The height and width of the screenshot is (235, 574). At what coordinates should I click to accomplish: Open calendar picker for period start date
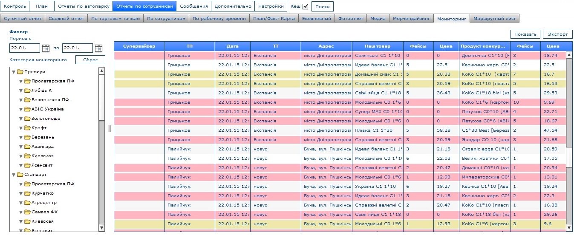click(46, 48)
